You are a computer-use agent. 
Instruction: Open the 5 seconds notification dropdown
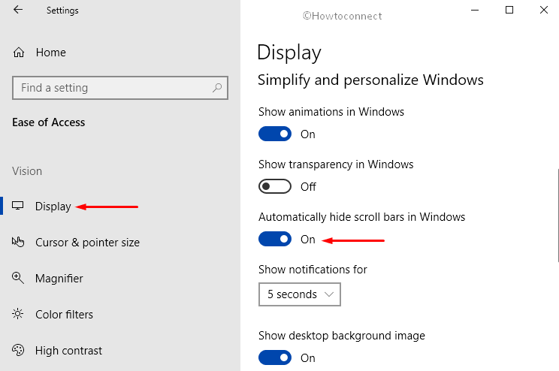(300, 294)
